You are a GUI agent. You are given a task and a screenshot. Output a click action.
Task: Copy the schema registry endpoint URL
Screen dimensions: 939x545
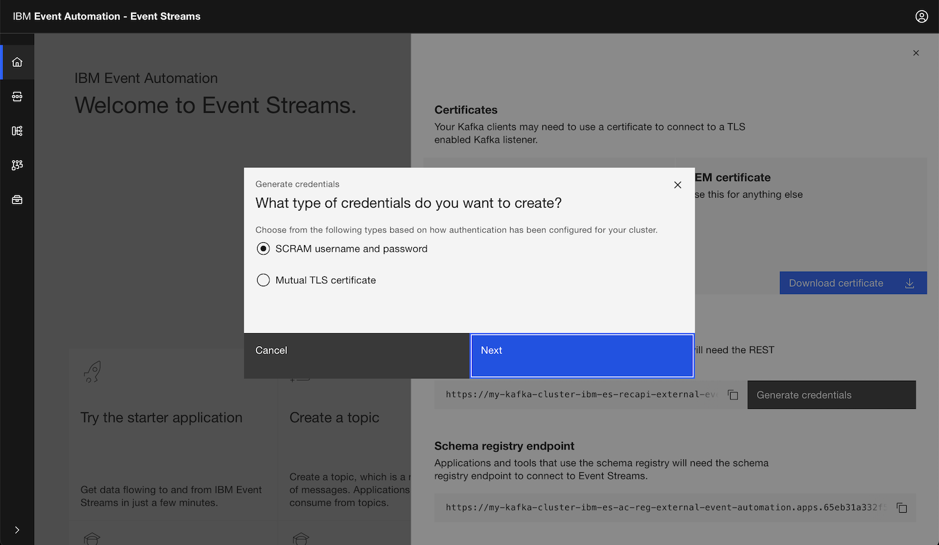tap(902, 508)
